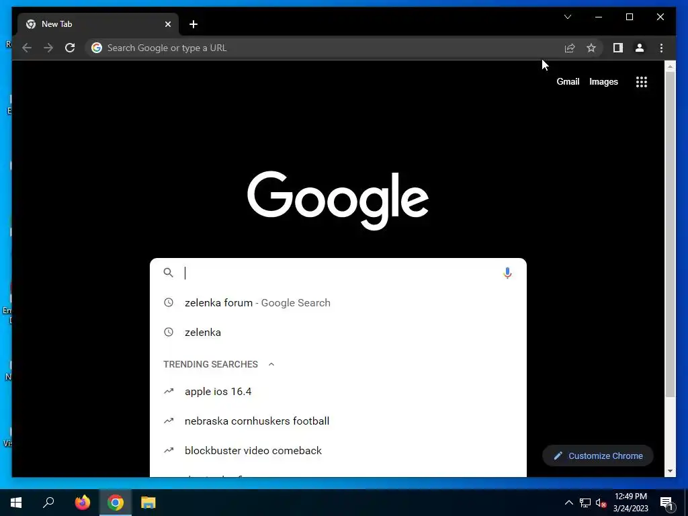688x516 pixels.
Task: Click the Share this page icon
Action: point(570,48)
